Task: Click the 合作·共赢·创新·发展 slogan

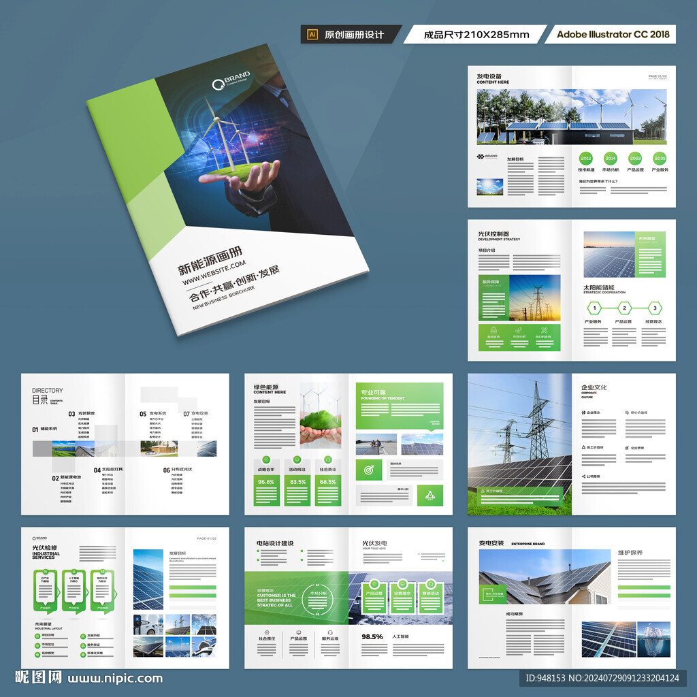Action: (234, 283)
